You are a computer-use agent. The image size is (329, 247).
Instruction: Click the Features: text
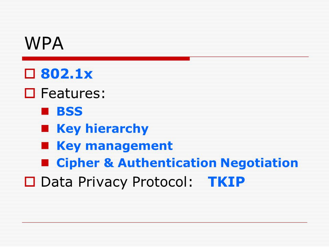click(73, 93)
